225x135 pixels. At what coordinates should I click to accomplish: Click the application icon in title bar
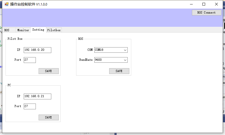click(x=7, y=4)
